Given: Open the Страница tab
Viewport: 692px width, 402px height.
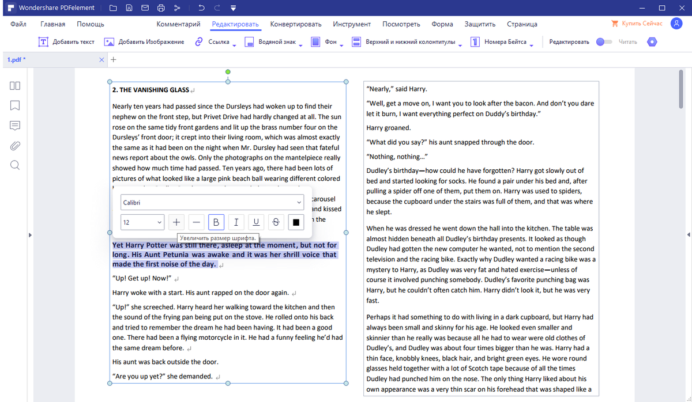Looking at the screenshot, I should click(x=522, y=24).
